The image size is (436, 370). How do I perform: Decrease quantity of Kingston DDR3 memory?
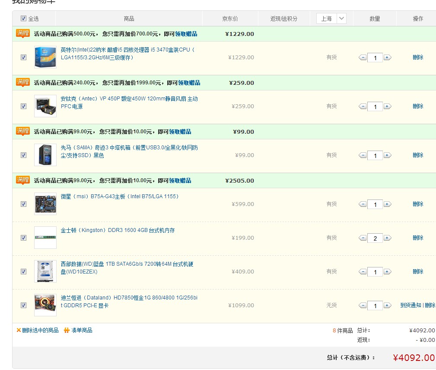(x=363, y=238)
